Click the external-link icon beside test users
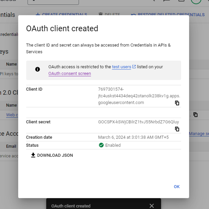 coord(134,67)
